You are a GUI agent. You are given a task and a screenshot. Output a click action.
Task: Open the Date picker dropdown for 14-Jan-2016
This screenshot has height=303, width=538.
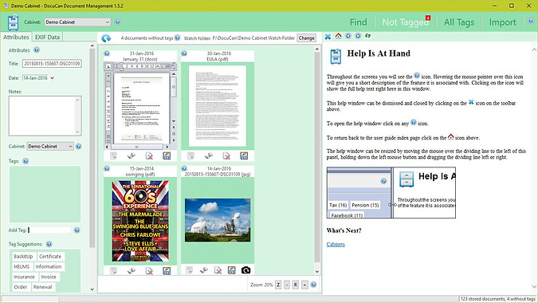tap(52, 78)
